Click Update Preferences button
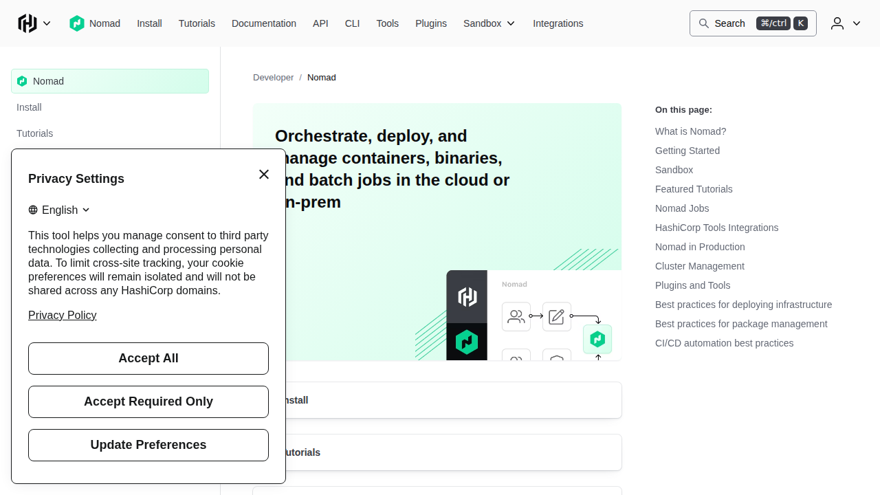This screenshot has width=880, height=495. [x=148, y=445]
